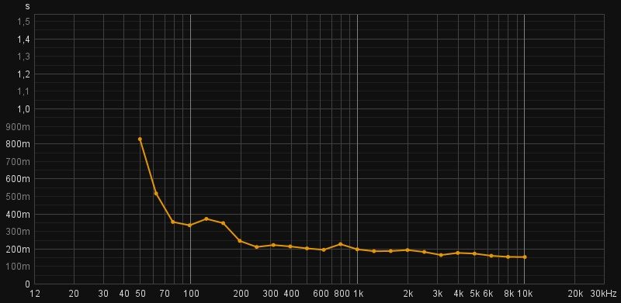Viewport: 621px width, 303px height.
Task: Select the '10k' frequency axis label
Action: coord(525,294)
